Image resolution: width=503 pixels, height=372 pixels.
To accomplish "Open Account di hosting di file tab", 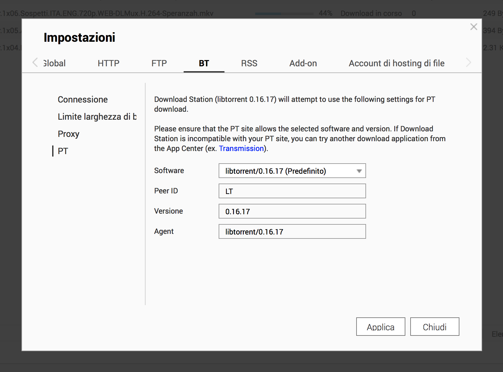I will coord(396,63).
